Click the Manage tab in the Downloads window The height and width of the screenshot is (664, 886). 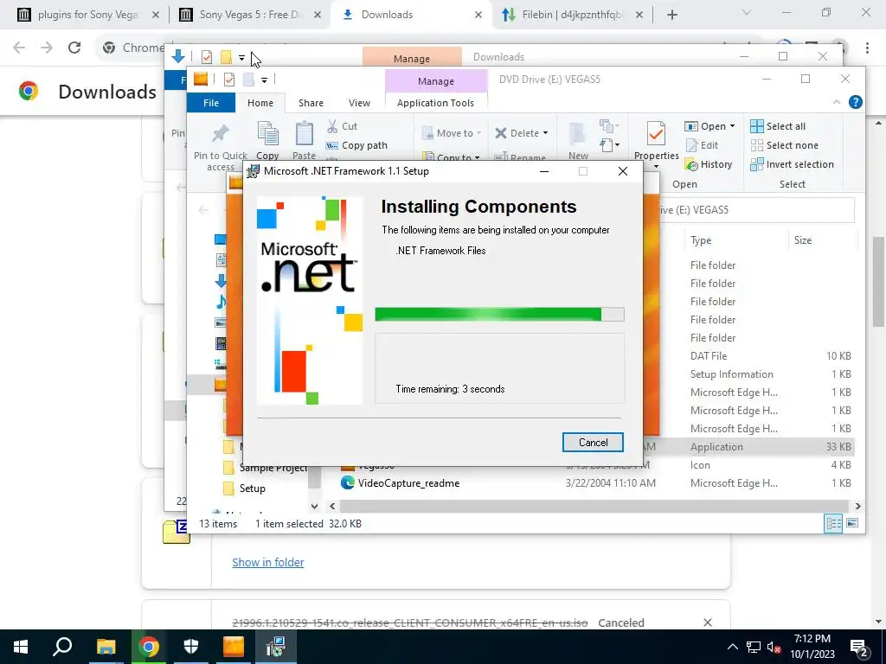coord(411,58)
